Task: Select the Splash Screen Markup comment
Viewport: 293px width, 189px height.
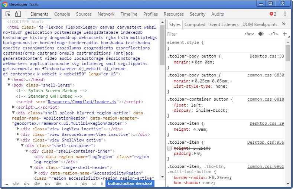Action: (51, 91)
